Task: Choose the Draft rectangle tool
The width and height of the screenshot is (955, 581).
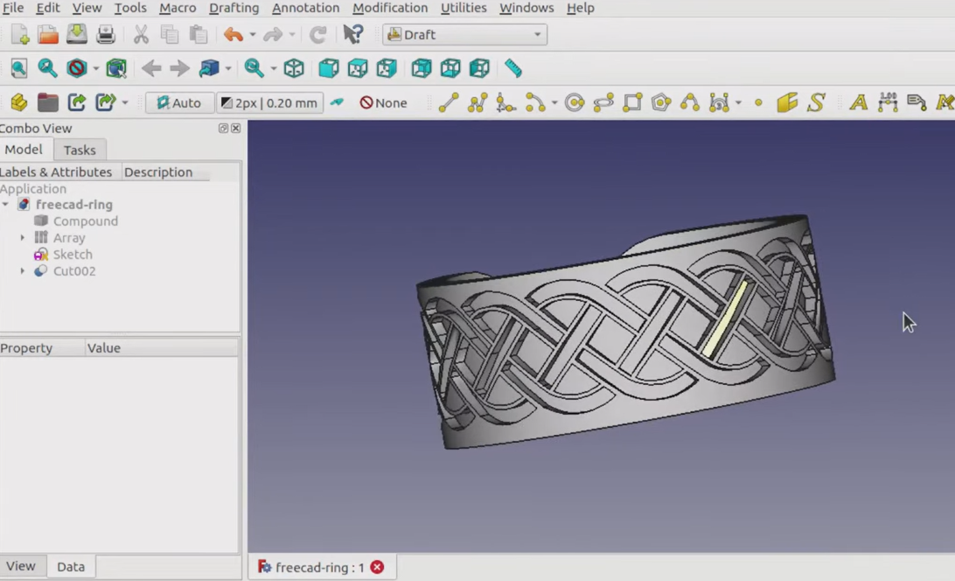Action: coord(632,102)
